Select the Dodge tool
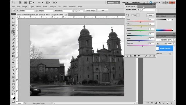 13,63
